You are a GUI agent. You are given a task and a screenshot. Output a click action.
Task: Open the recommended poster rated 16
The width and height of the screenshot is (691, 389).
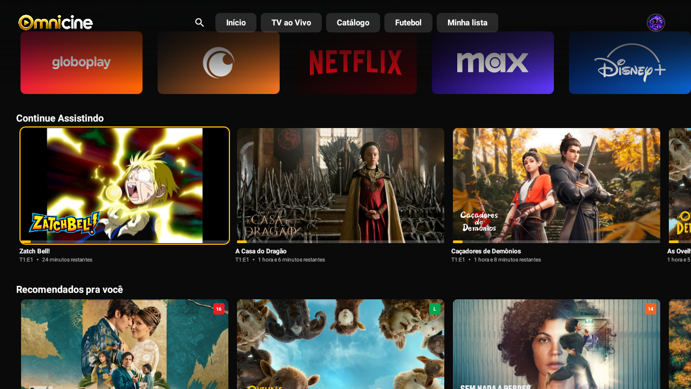coord(125,344)
